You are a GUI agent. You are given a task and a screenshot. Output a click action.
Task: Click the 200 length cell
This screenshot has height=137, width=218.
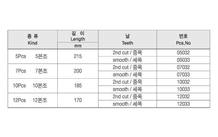78,71
